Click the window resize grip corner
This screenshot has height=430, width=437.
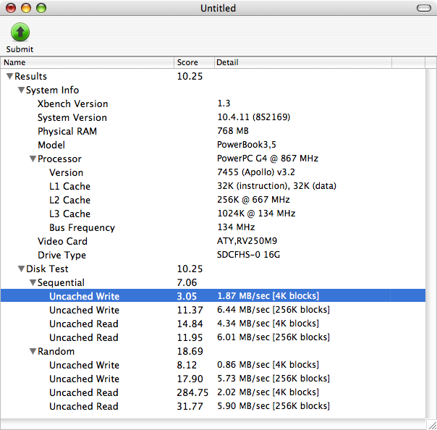[431, 424]
